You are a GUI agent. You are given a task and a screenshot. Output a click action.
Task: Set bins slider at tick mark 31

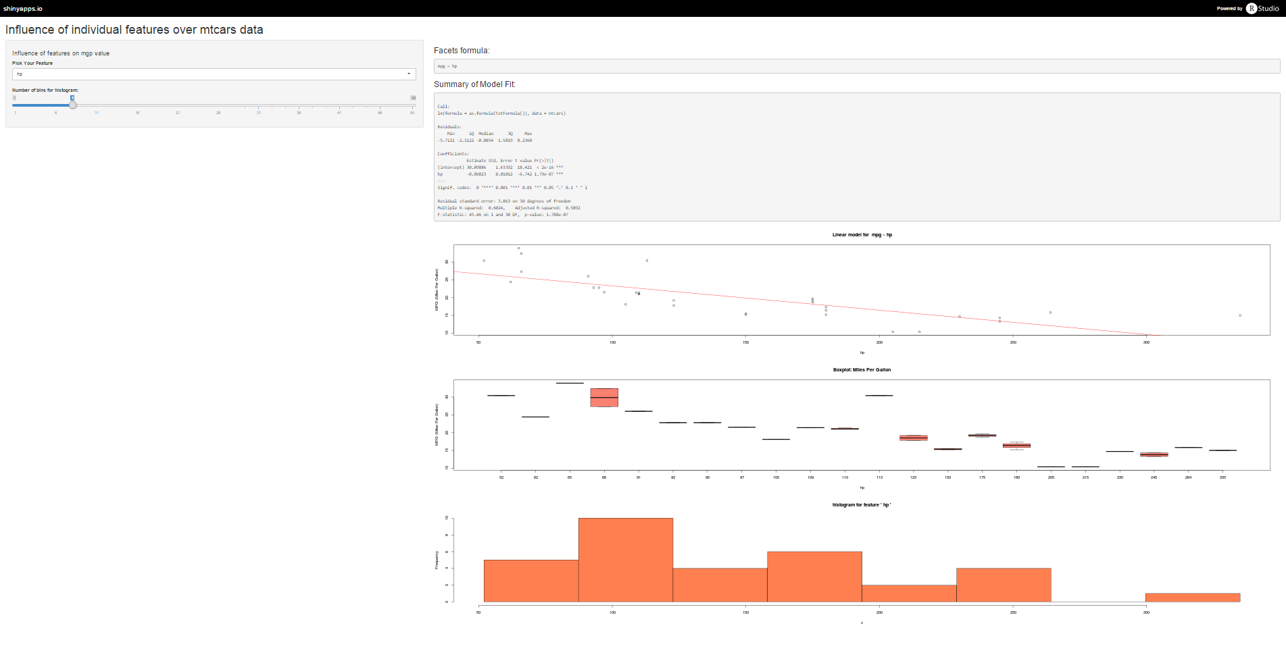[x=258, y=105]
